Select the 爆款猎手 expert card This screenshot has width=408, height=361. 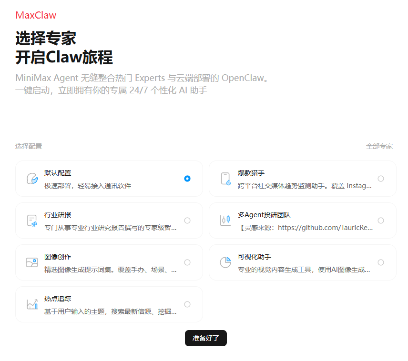click(x=302, y=179)
